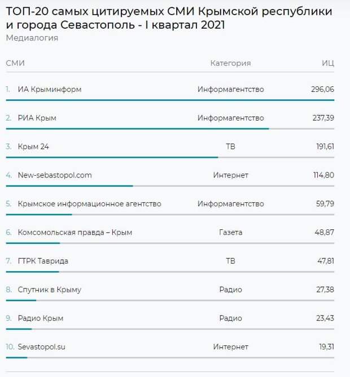Click the New-sebastopol.com progress bar
Screen dimensions: 350x377
[x=170, y=186]
